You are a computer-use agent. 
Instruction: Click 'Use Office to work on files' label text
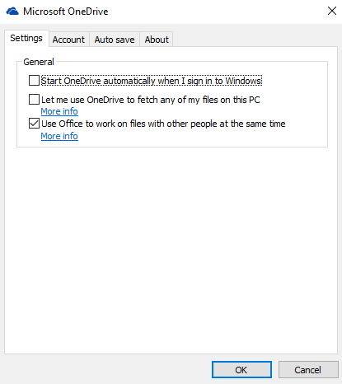coord(163,124)
